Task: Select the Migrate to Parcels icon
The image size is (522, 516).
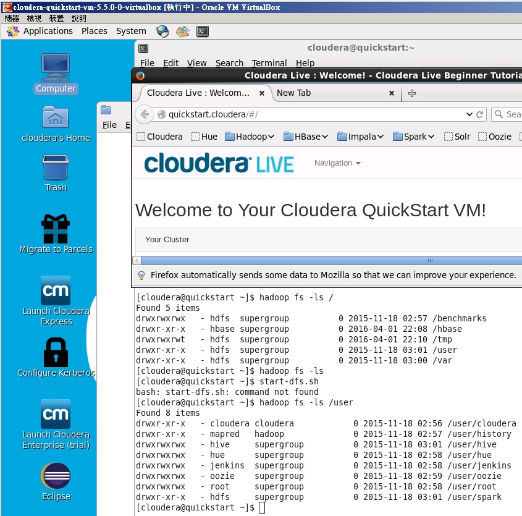Action: click(x=56, y=227)
